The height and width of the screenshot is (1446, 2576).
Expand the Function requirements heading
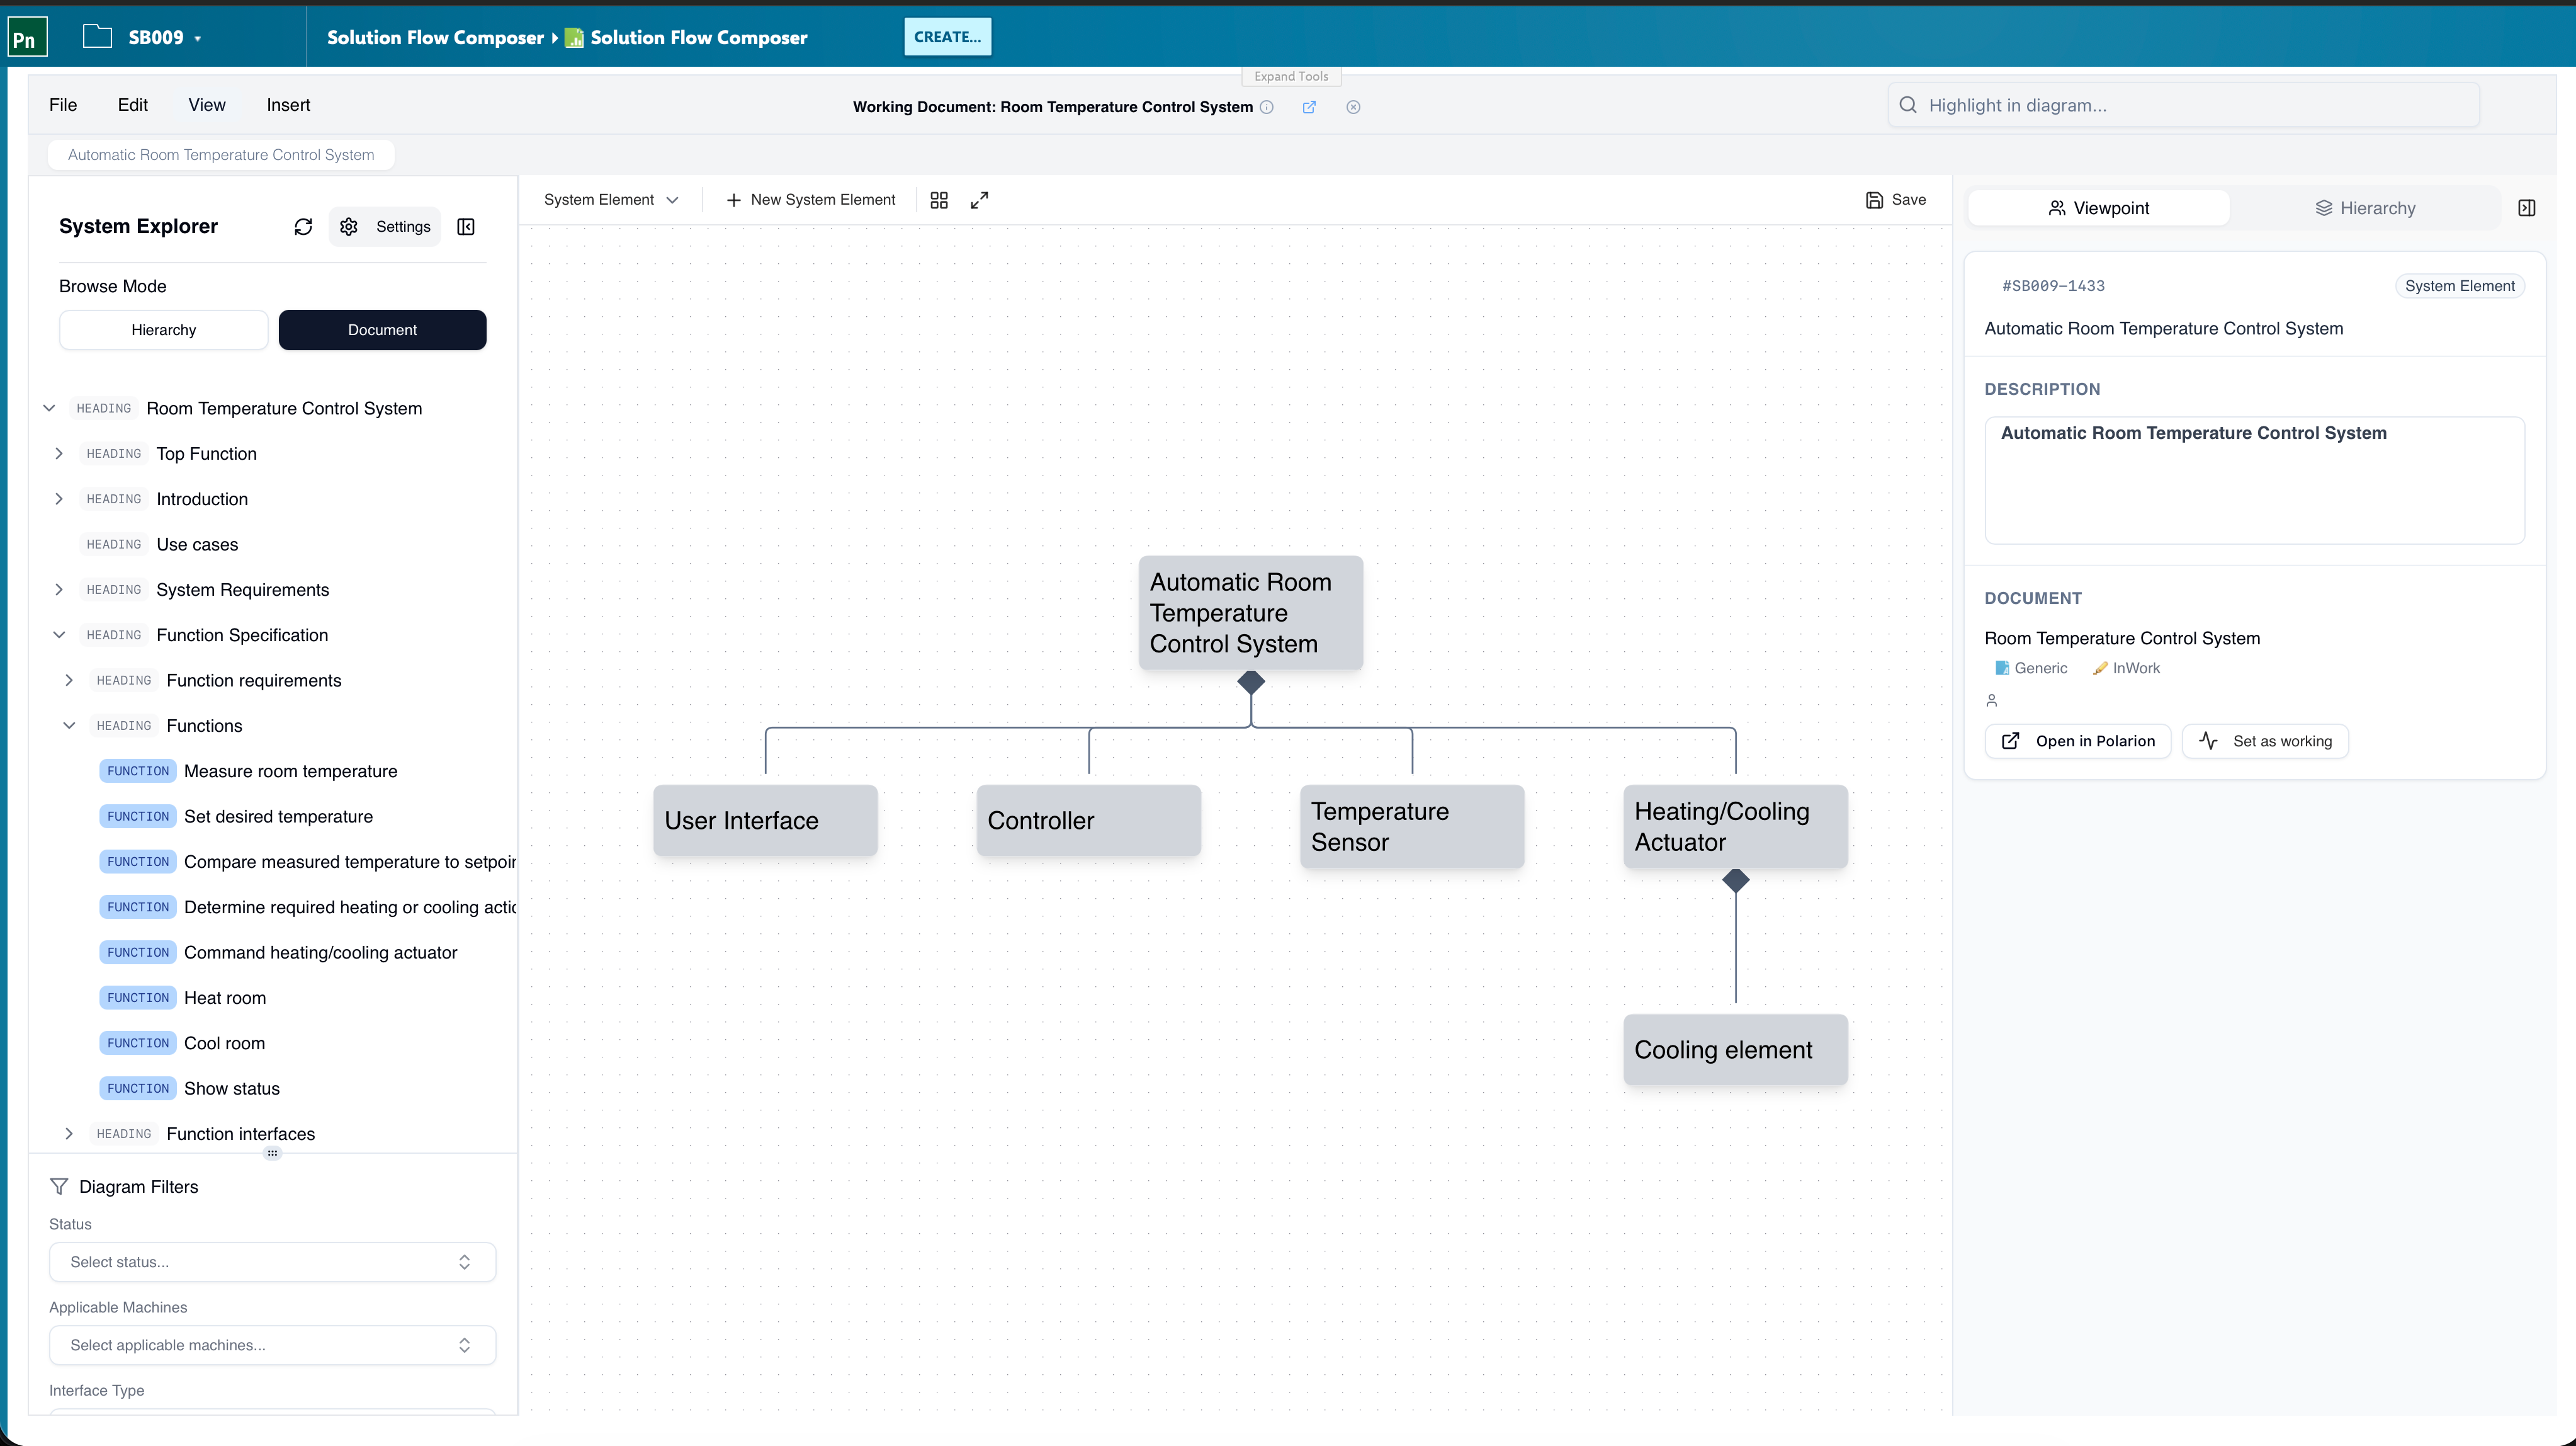tap(69, 680)
